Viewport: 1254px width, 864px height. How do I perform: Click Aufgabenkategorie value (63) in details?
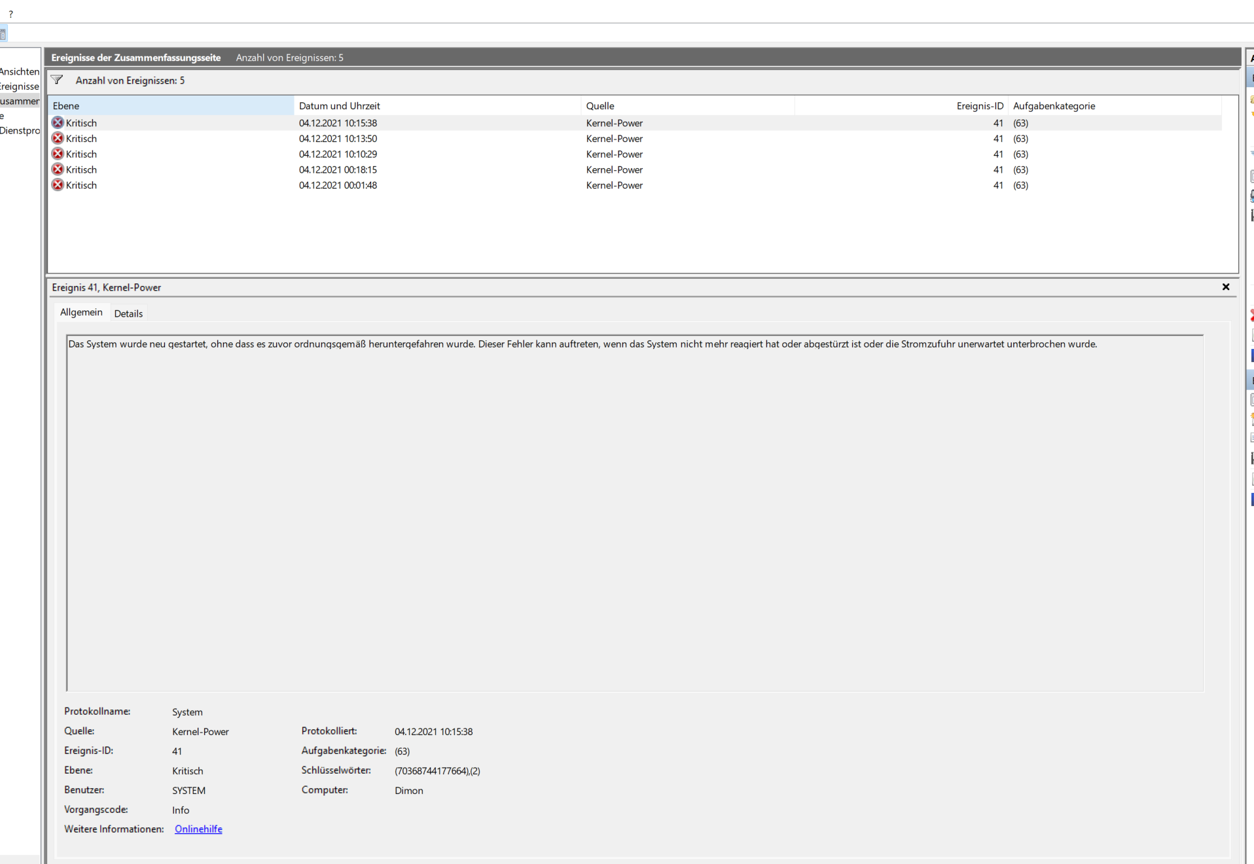point(402,751)
